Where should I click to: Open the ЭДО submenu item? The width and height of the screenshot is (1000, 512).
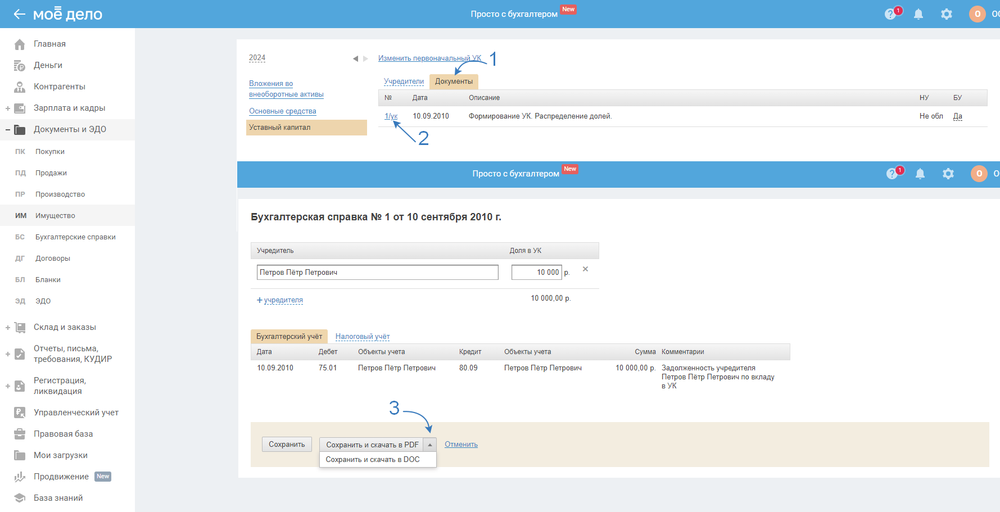tap(43, 301)
